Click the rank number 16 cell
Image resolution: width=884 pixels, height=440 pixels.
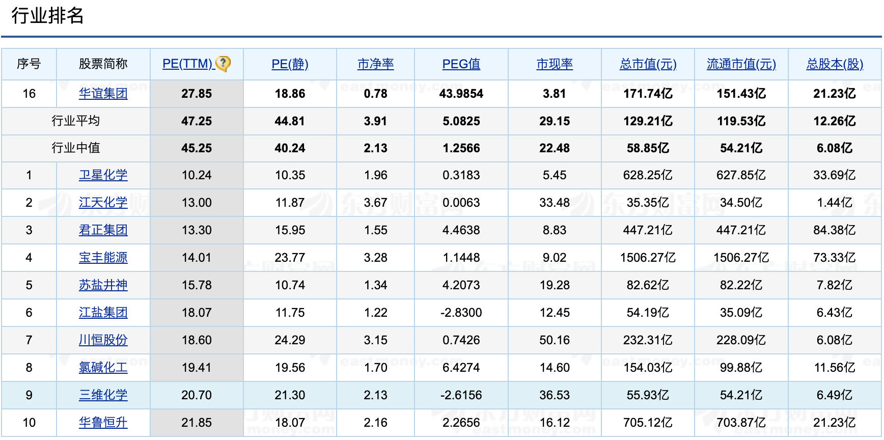tap(29, 94)
